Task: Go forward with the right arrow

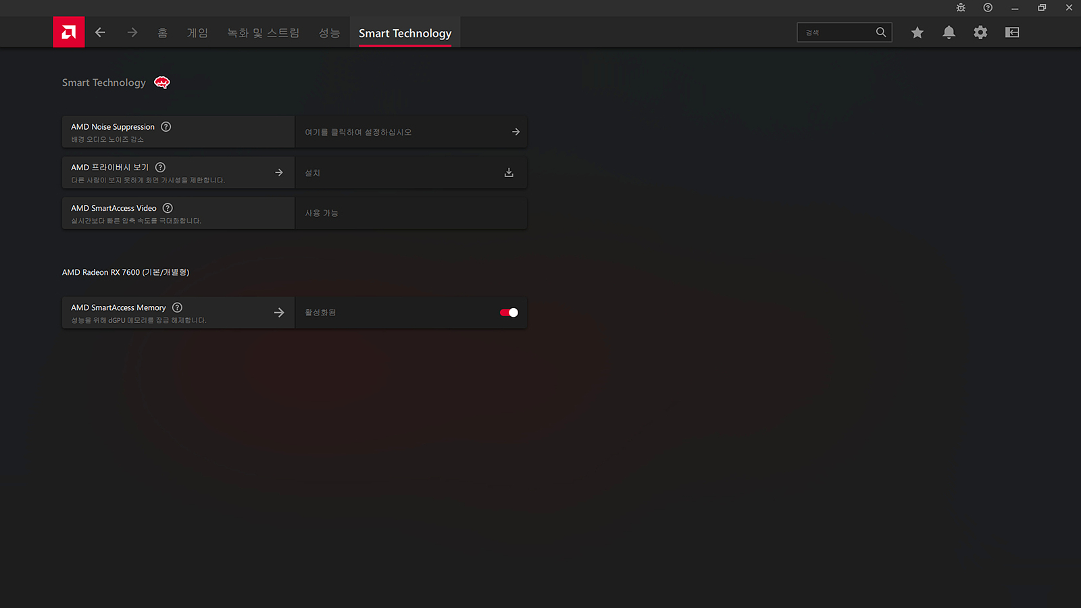Action: tap(132, 32)
